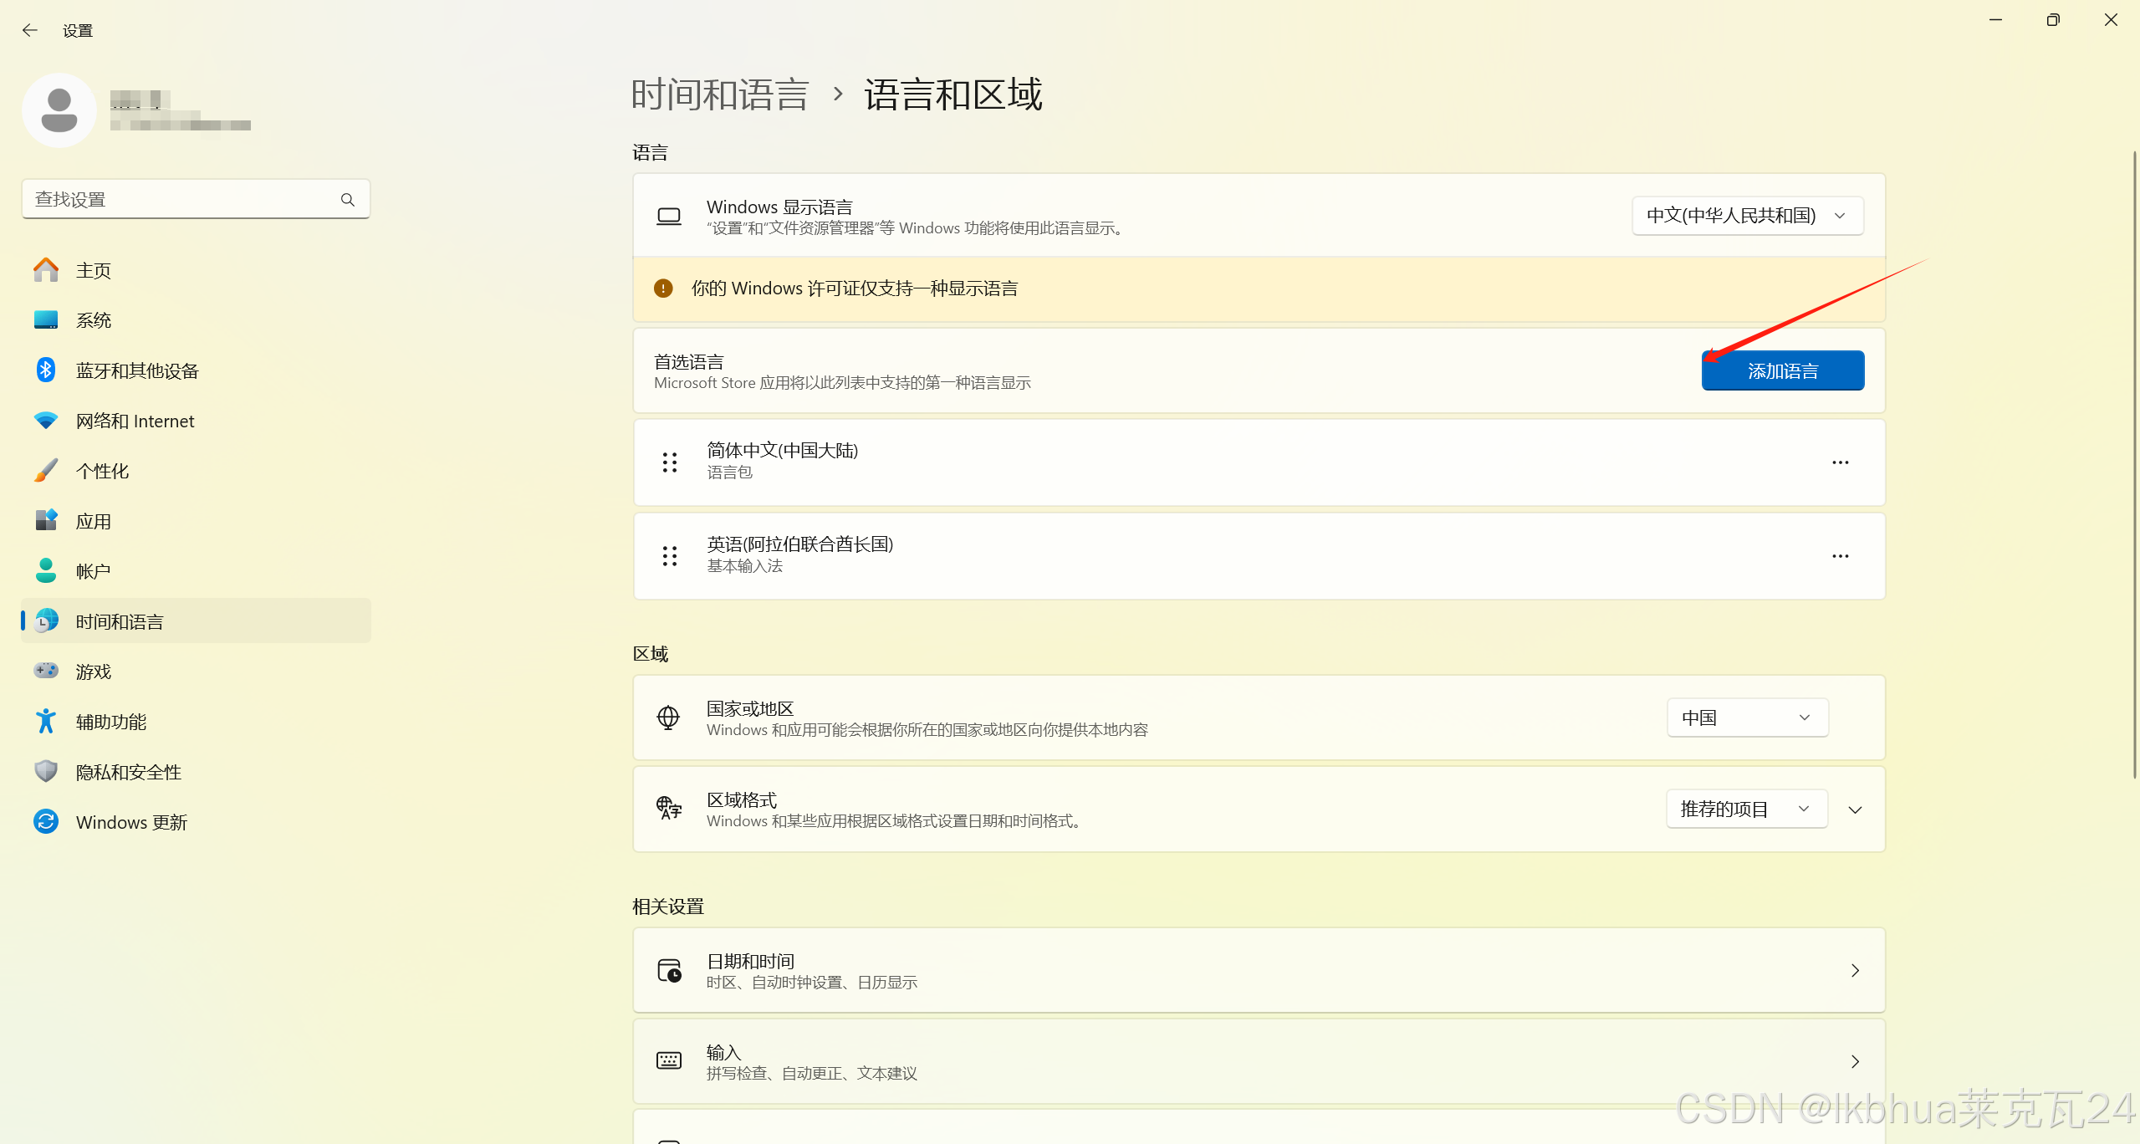Screen dimensions: 2140x1144
Task: Click the 查找设置 search field
Action: pyautogui.click(x=180, y=199)
